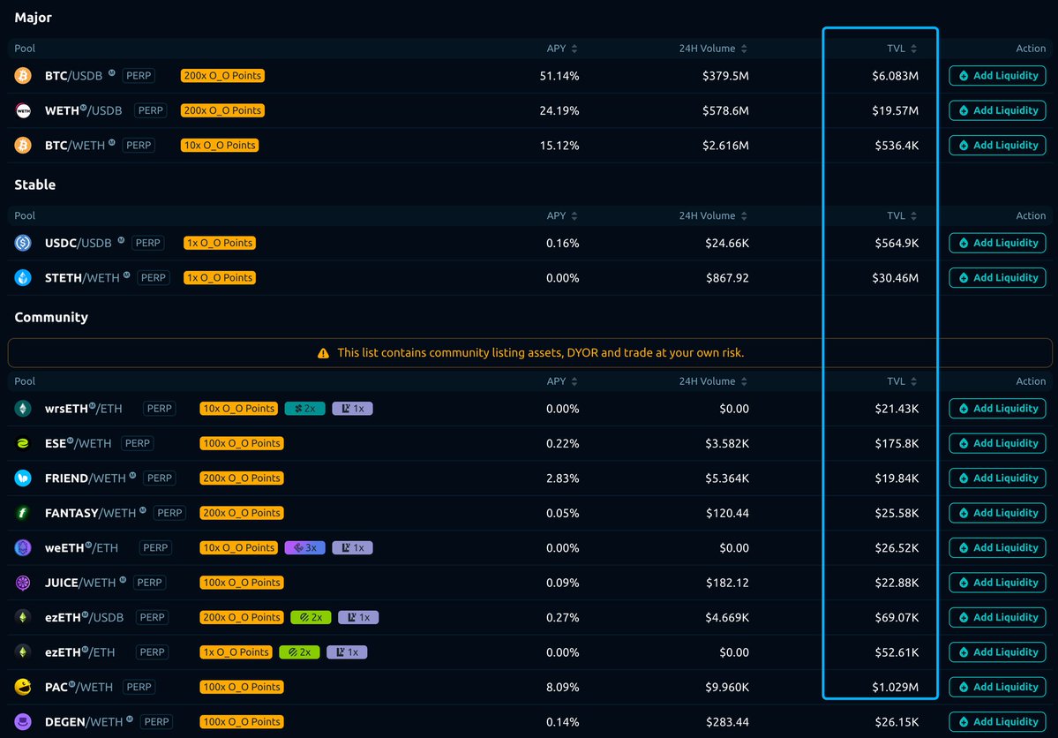Click the JUICE token purple icon
The height and width of the screenshot is (738, 1058).
23,583
